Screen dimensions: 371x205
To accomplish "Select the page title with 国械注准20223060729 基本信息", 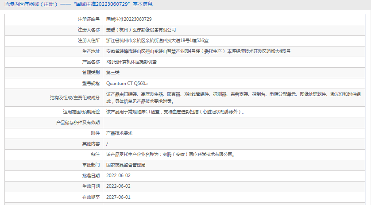I will 81,4.
